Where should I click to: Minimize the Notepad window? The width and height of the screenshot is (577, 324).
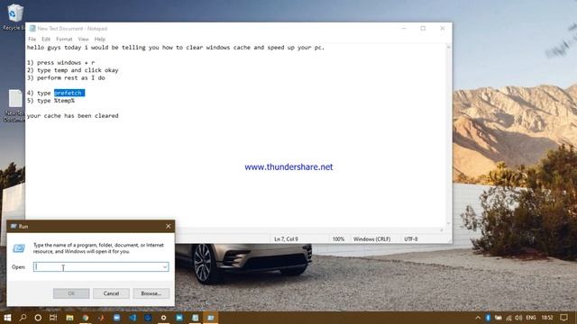click(404, 28)
